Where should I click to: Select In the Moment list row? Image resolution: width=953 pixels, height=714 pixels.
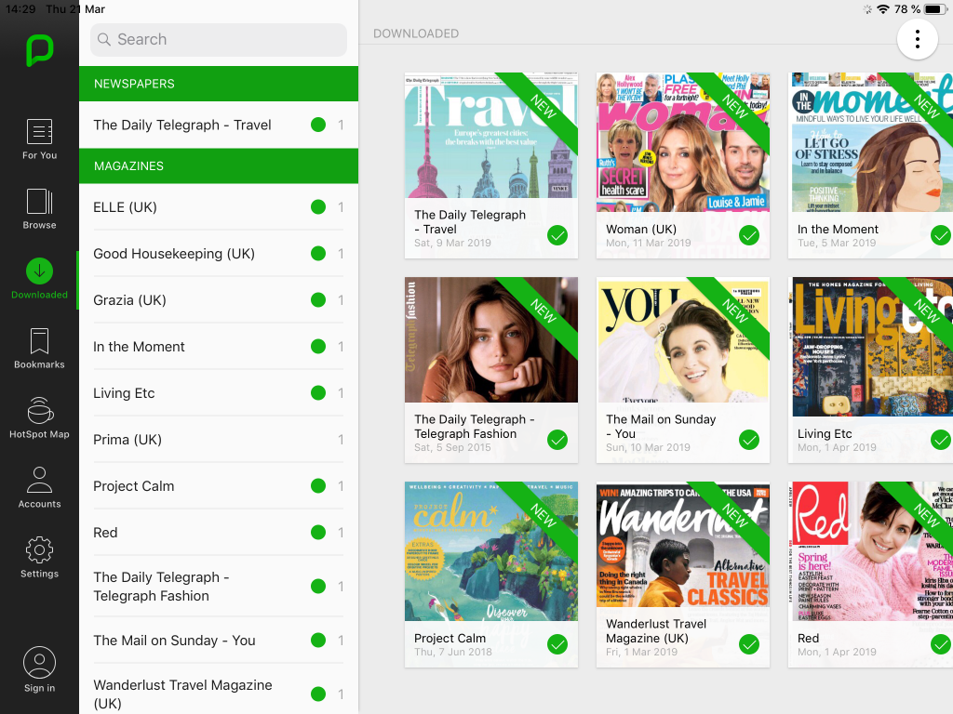tap(219, 347)
